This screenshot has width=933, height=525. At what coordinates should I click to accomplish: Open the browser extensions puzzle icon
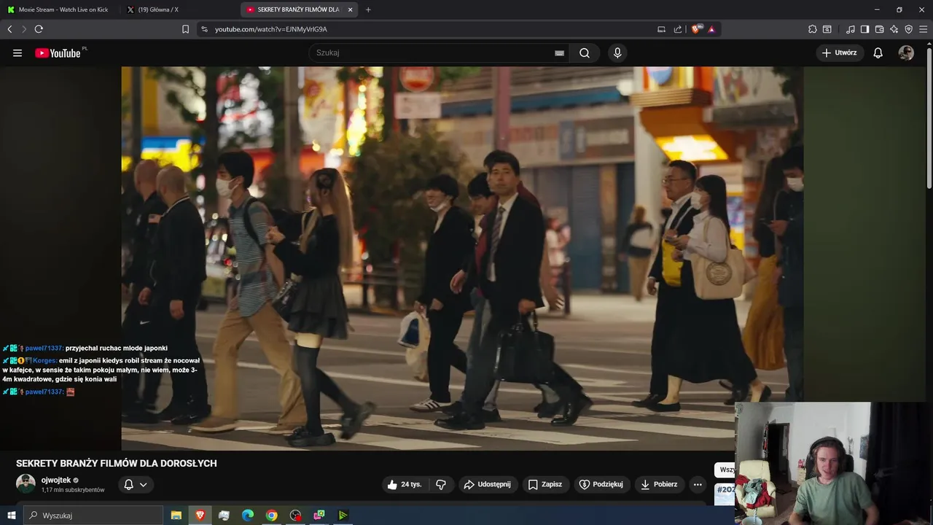click(x=813, y=29)
